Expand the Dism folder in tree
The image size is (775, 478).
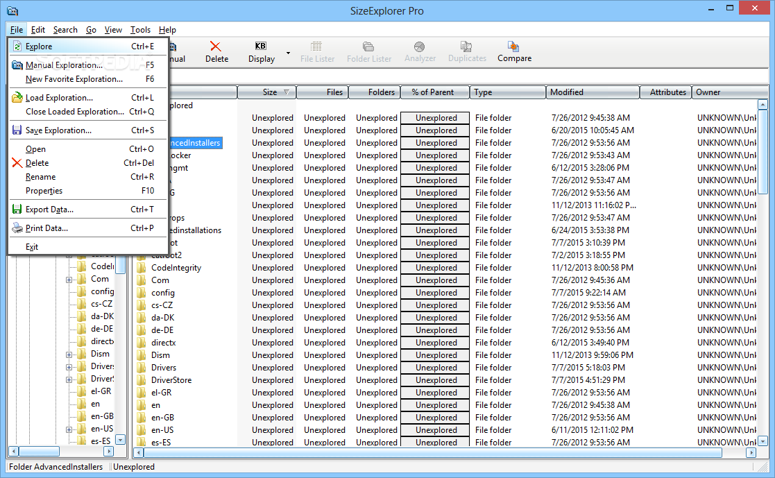click(x=69, y=355)
